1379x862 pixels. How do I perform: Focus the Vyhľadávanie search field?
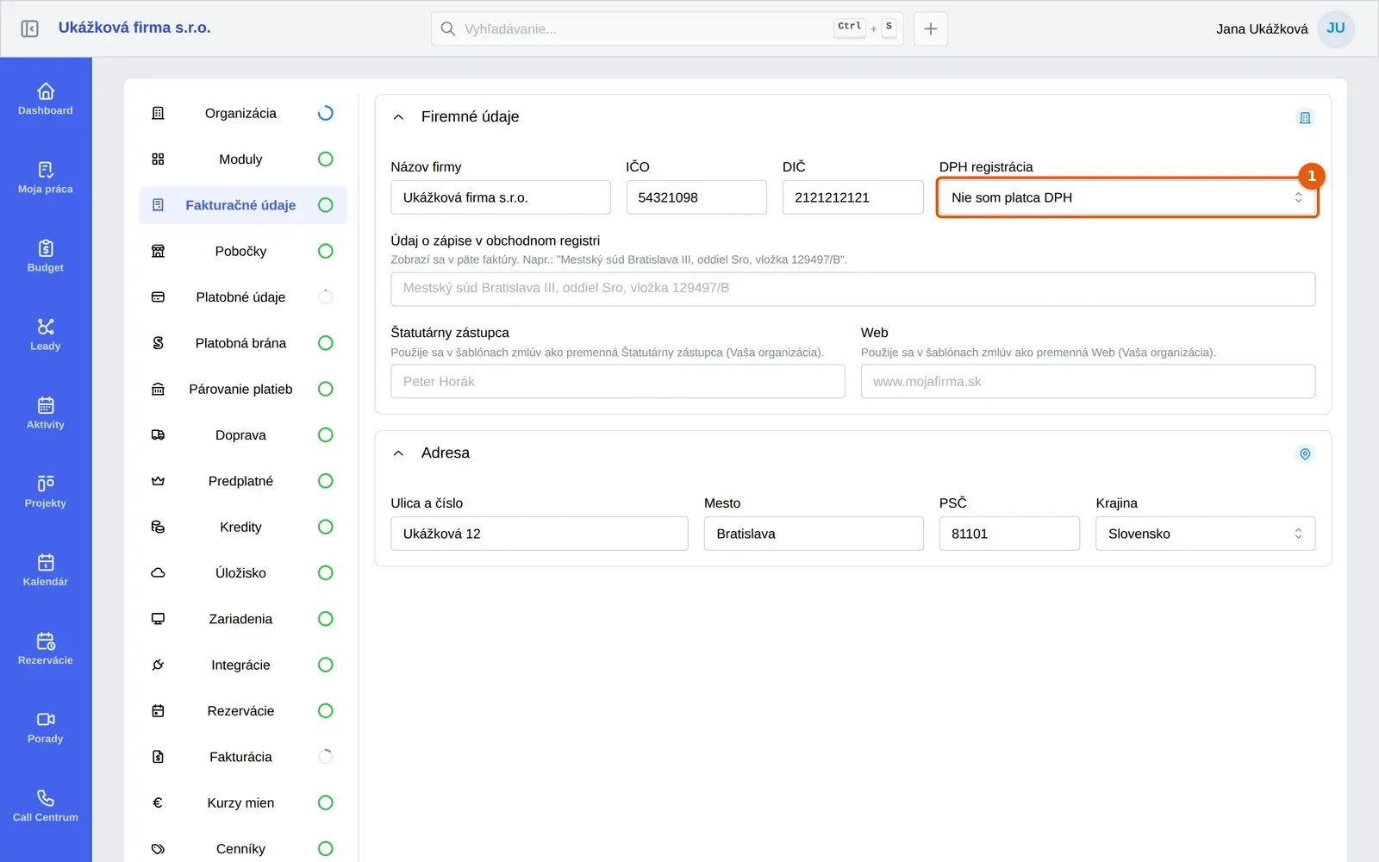[x=667, y=28]
